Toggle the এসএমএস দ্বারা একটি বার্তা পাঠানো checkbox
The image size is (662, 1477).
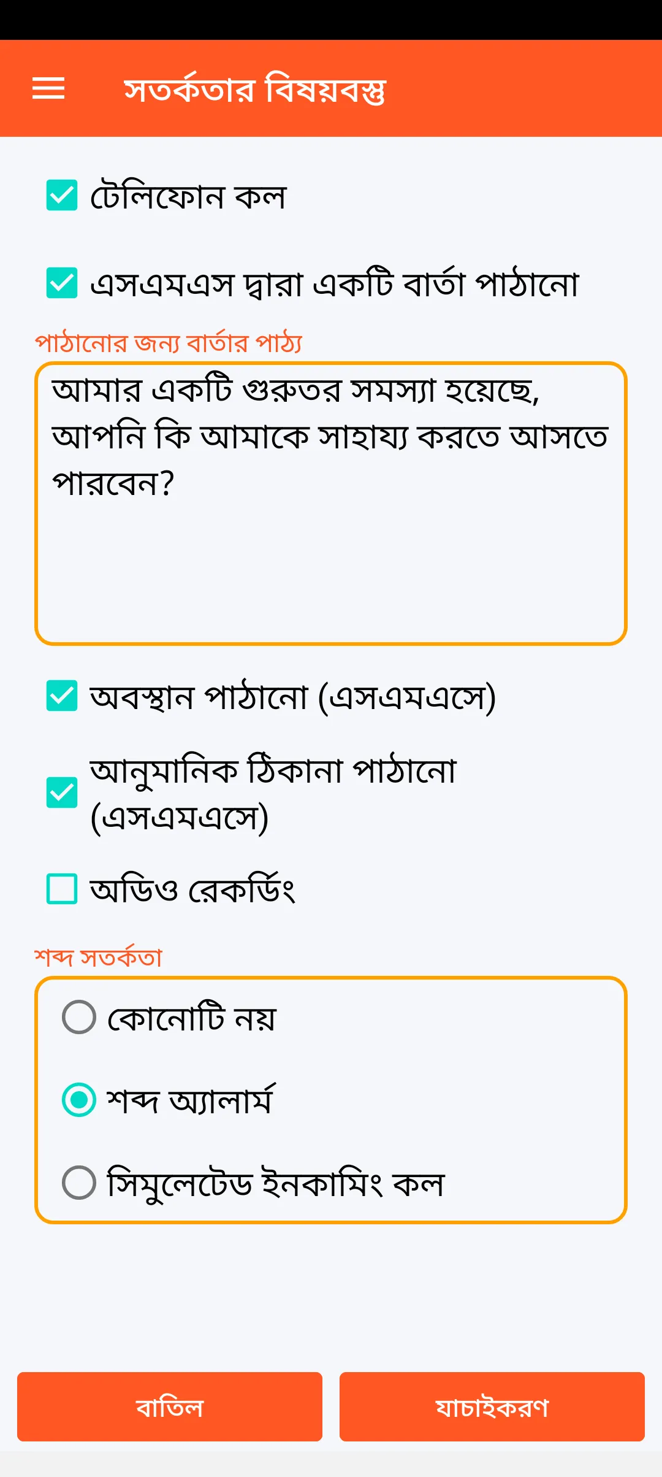pos(62,283)
